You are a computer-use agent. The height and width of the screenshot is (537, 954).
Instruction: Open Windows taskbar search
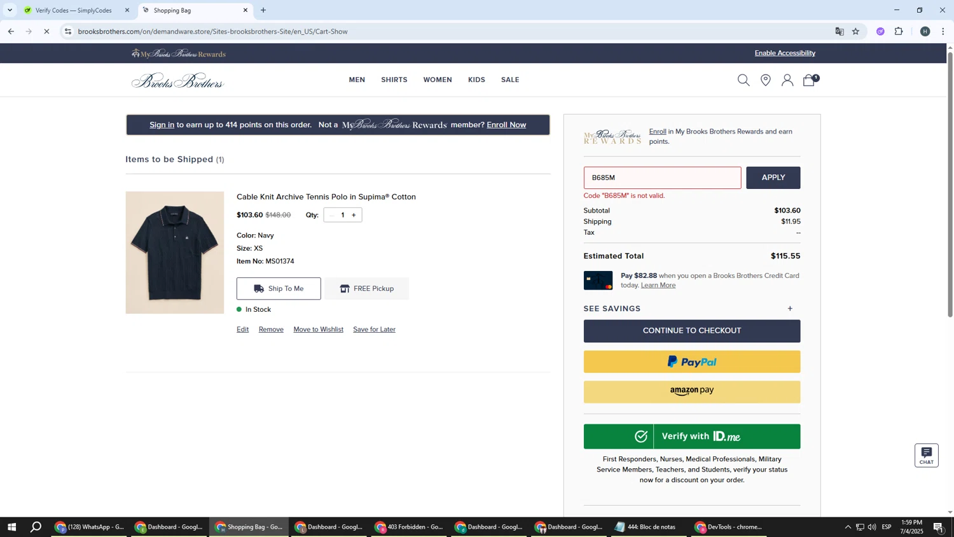tap(36, 527)
